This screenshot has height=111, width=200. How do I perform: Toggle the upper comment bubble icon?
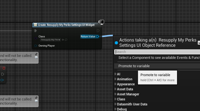pos(36,57)
